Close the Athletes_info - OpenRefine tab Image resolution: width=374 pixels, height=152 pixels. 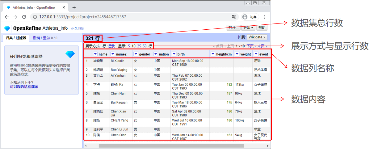(64, 7)
